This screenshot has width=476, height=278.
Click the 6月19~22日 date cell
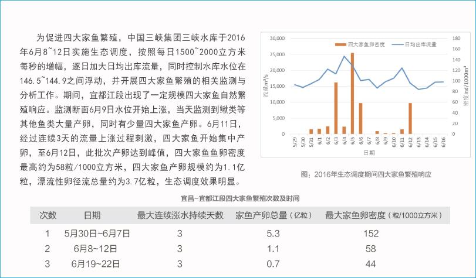96,264
